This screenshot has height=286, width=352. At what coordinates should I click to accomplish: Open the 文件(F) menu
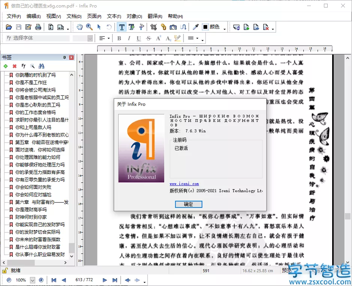(14, 16)
